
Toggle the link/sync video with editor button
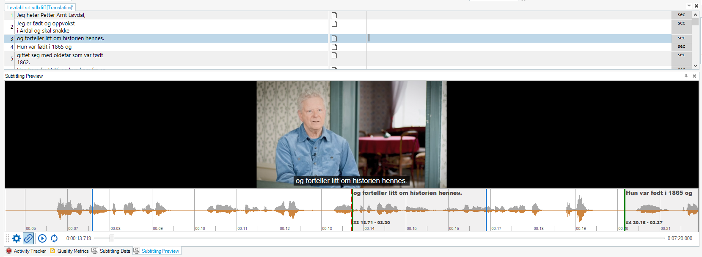[x=28, y=238]
